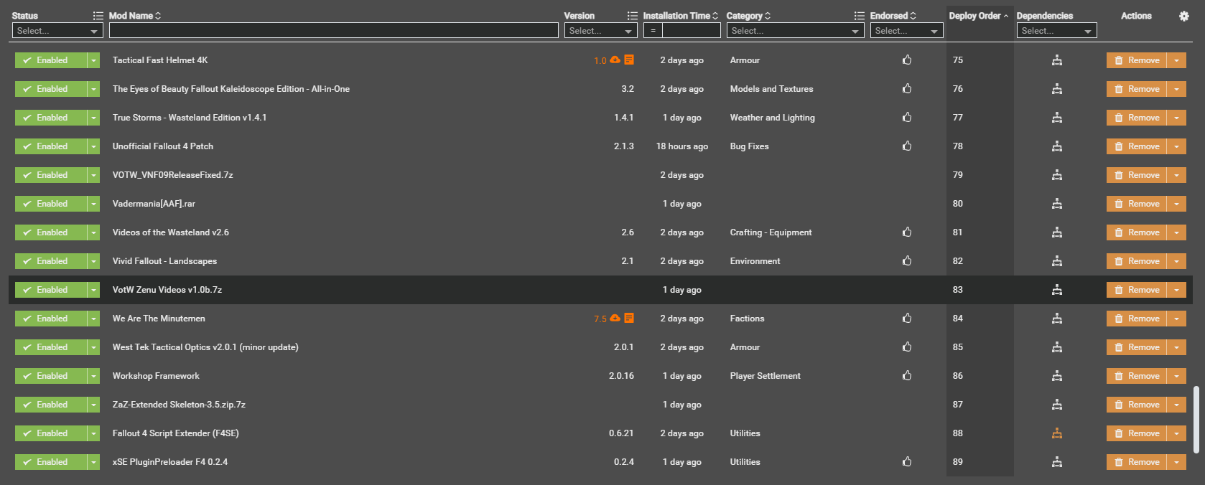
Task: Disable Vadermania[AAF].rar mod
Action: (x=51, y=204)
